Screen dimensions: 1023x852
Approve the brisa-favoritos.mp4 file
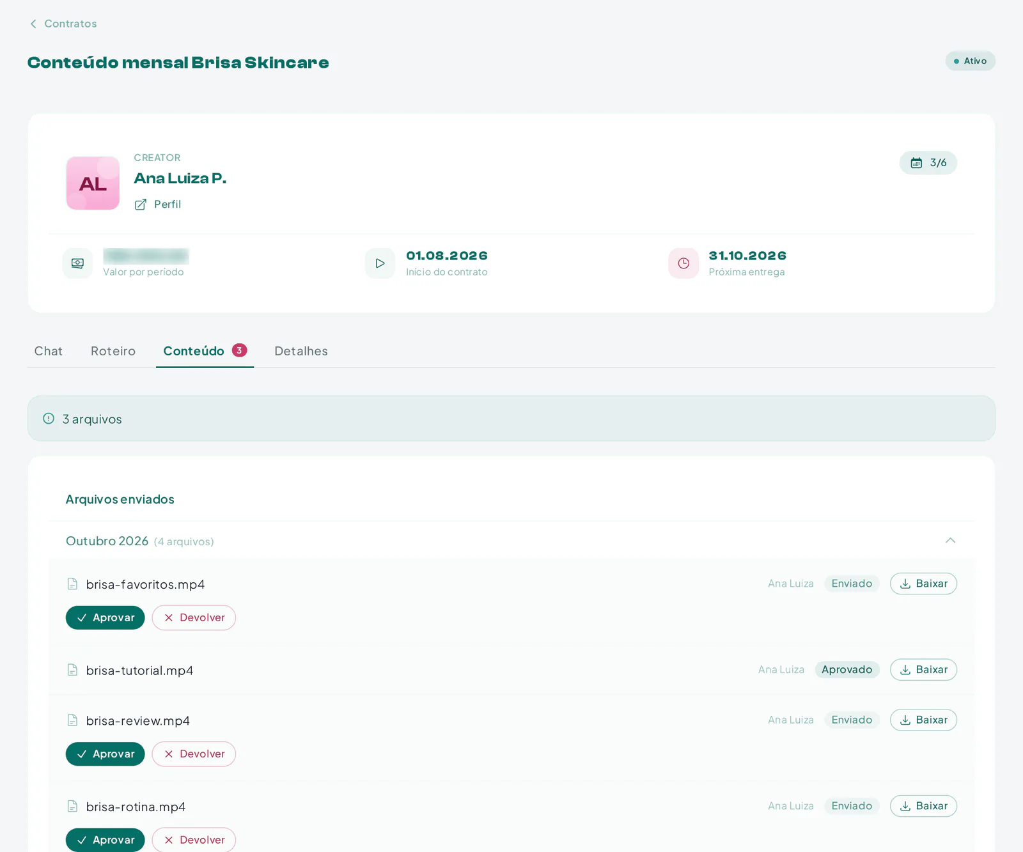[105, 617]
